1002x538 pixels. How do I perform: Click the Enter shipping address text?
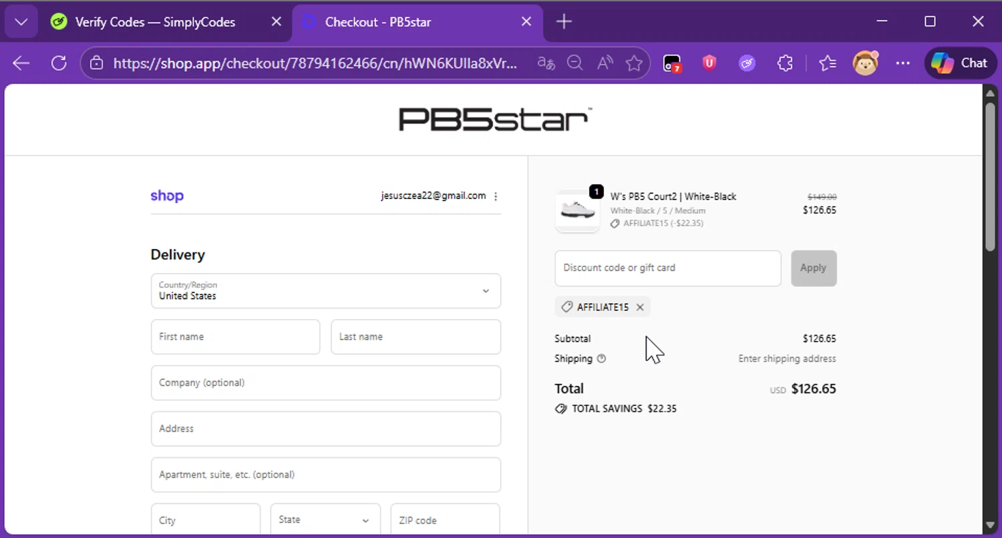tap(787, 358)
